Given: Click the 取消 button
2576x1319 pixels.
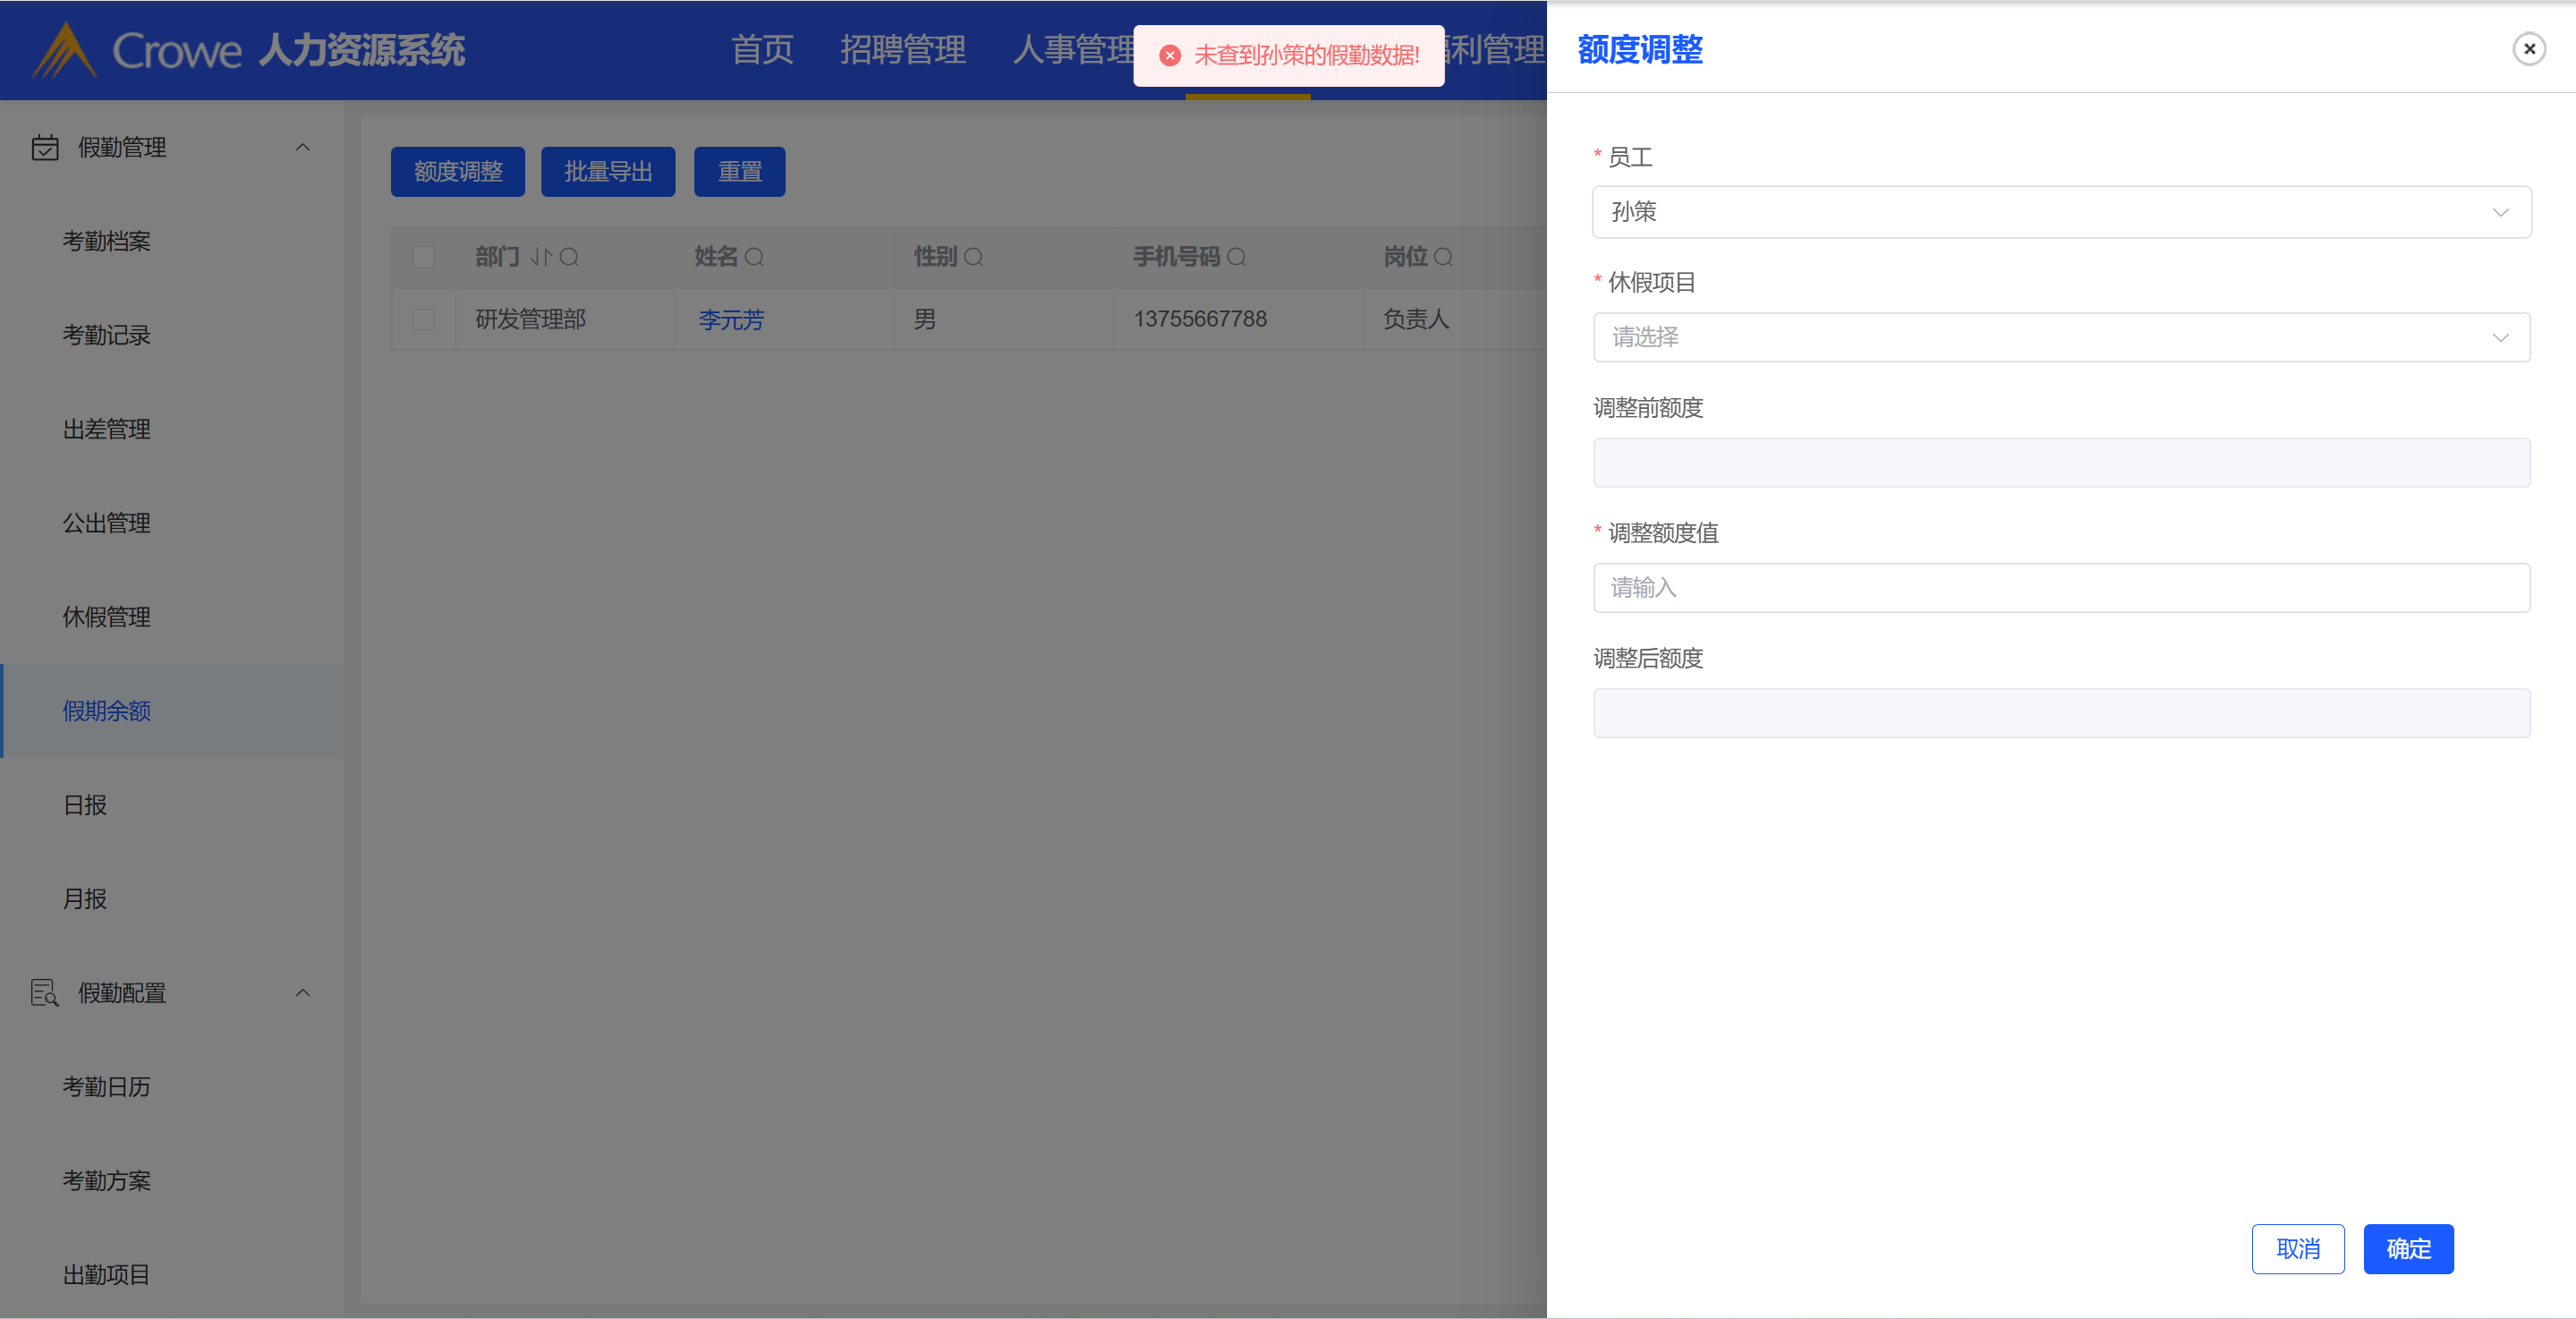Looking at the screenshot, I should [x=2297, y=1249].
